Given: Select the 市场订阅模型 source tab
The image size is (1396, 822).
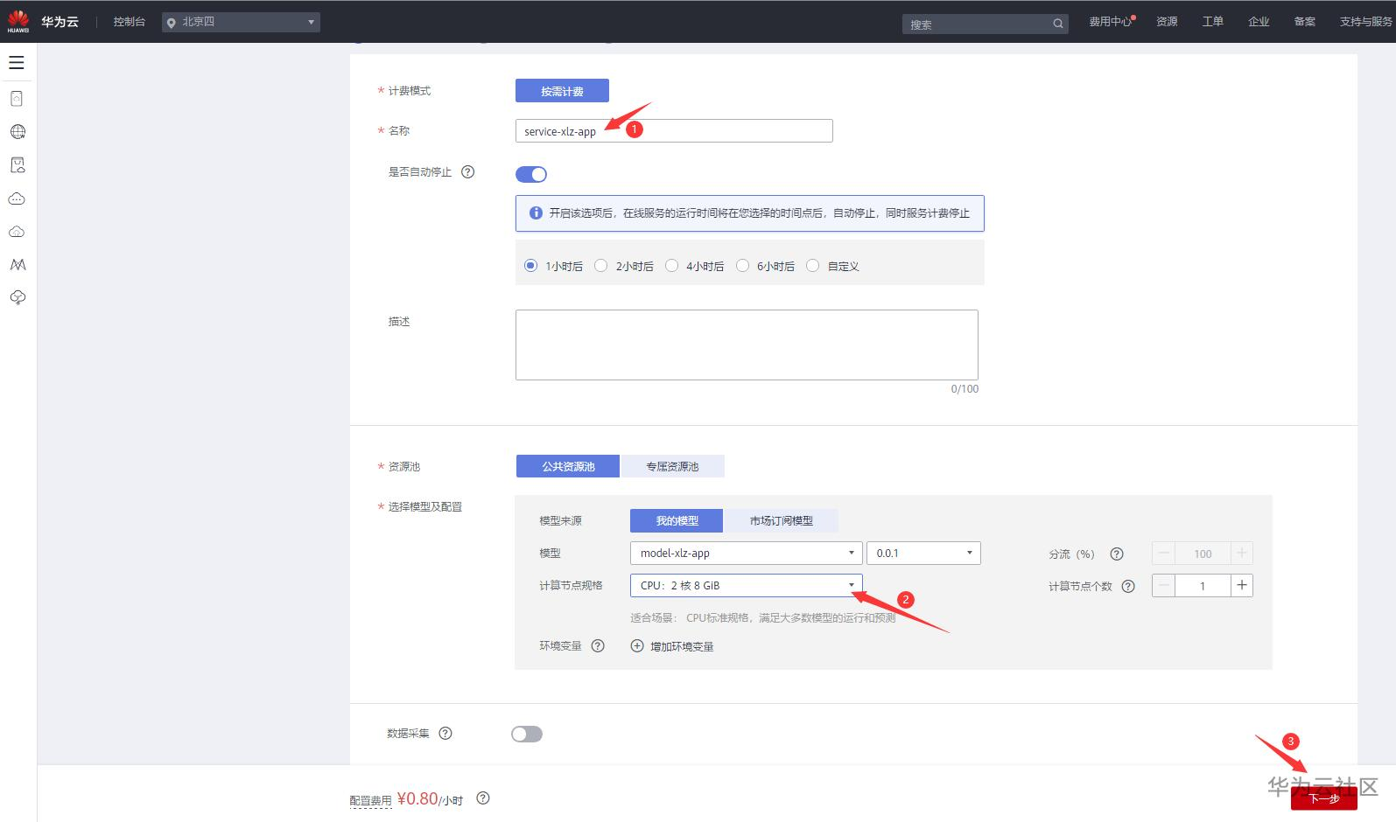Looking at the screenshot, I should coord(782,520).
